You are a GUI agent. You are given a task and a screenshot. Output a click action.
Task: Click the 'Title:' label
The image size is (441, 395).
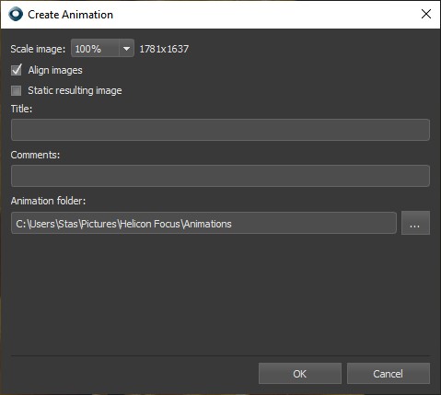(21, 109)
